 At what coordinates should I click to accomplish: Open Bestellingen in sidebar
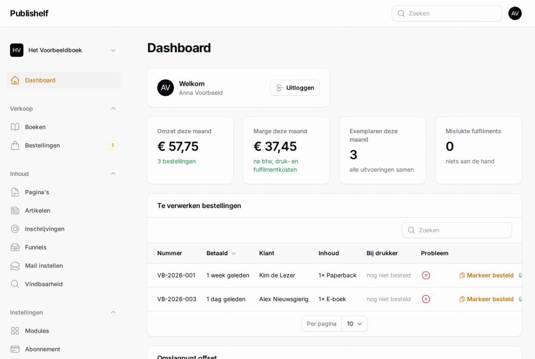63,145
